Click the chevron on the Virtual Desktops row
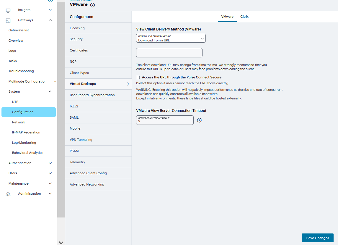This screenshot has height=245, width=338. (128, 84)
